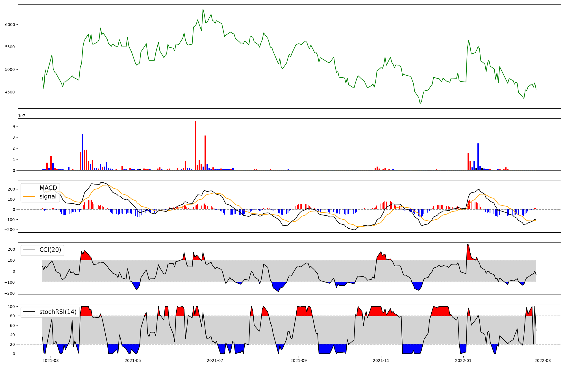Click the 2021-09 x-axis date label
The height and width of the screenshot is (367, 565).
(x=298, y=361)
